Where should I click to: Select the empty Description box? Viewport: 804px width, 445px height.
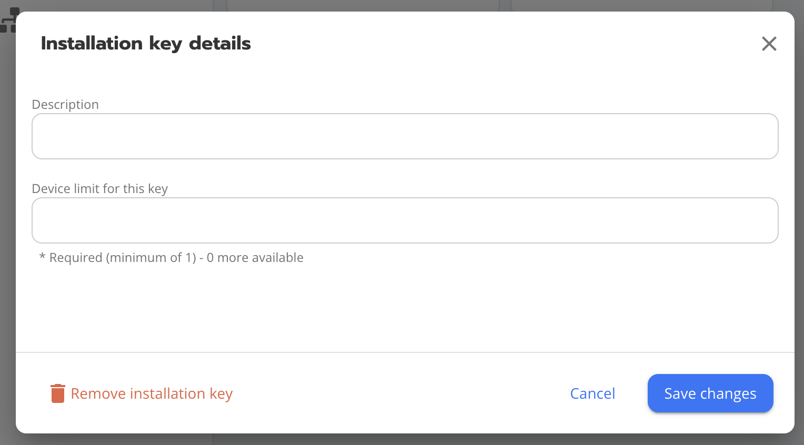pos(405,136)
